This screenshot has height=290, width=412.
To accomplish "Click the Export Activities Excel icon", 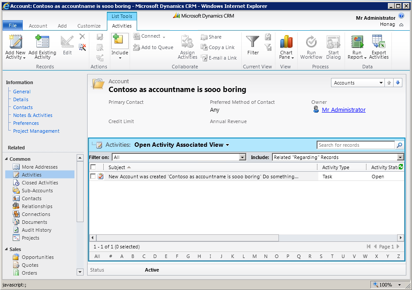I will [379, 42].
